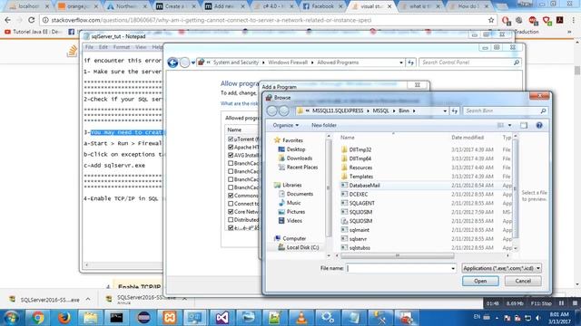Viewport: 581px width, 326px height.
Task: Open the 'What are the risks' link
Action: (240, 103)
